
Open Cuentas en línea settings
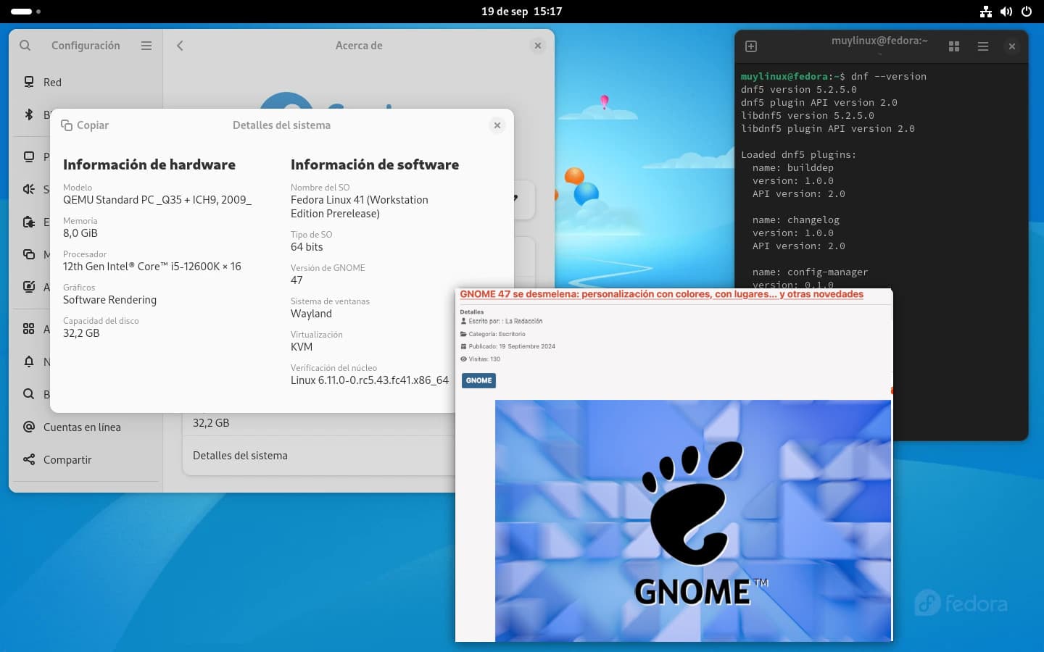pyautogui.click(x=81, y=427)
